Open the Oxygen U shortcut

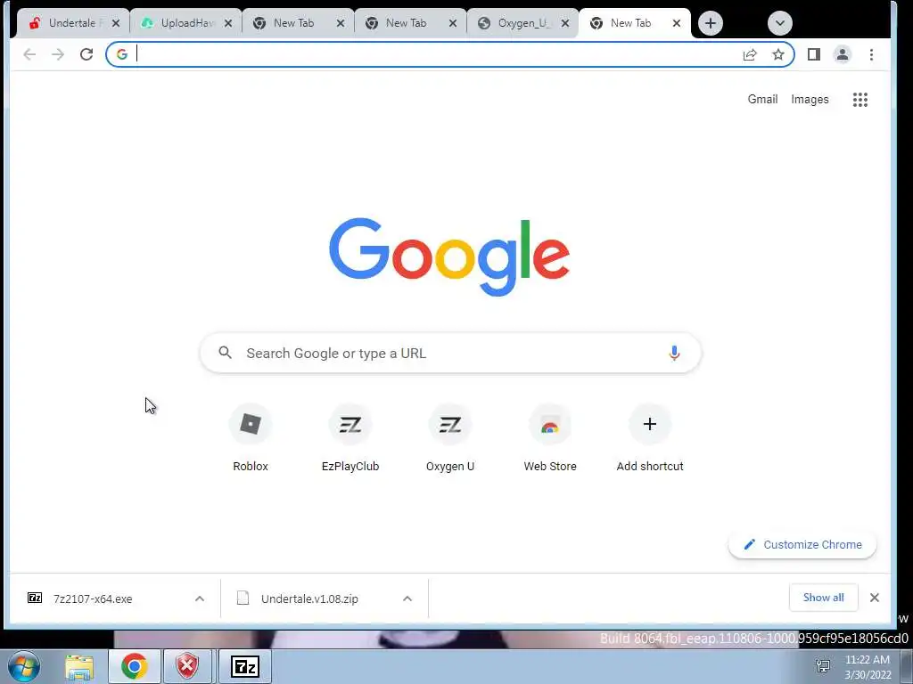pos(450,438)
